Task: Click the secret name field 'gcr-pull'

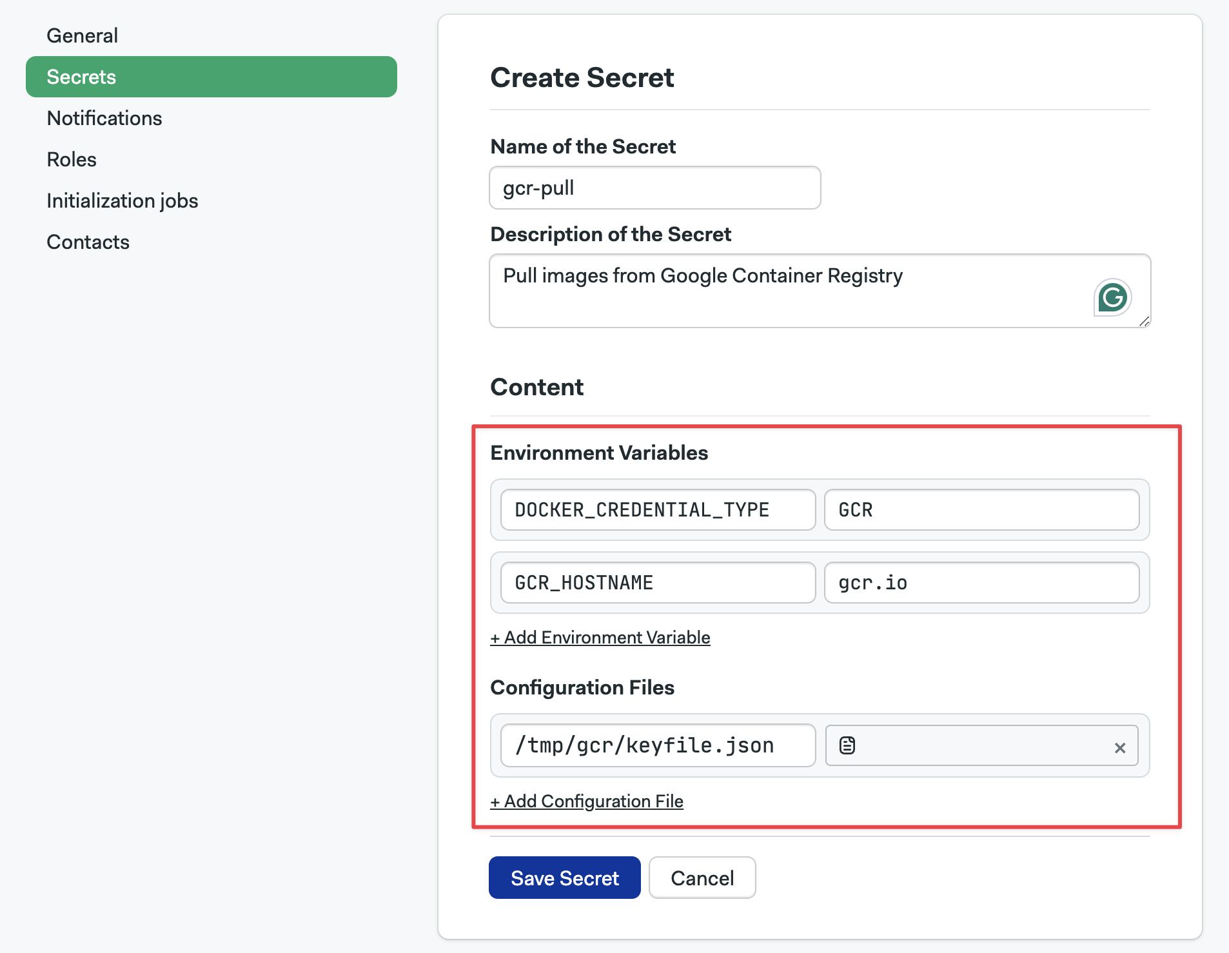Action: point(655,188)
